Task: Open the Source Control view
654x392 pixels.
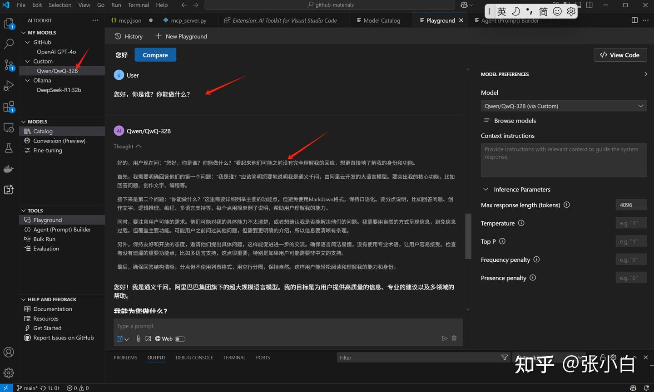Action: [x=9, y=65]
